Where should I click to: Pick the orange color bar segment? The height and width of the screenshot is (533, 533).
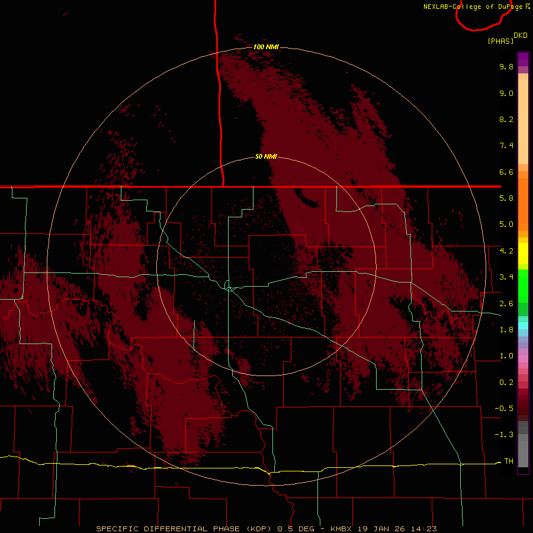point(523,204)
